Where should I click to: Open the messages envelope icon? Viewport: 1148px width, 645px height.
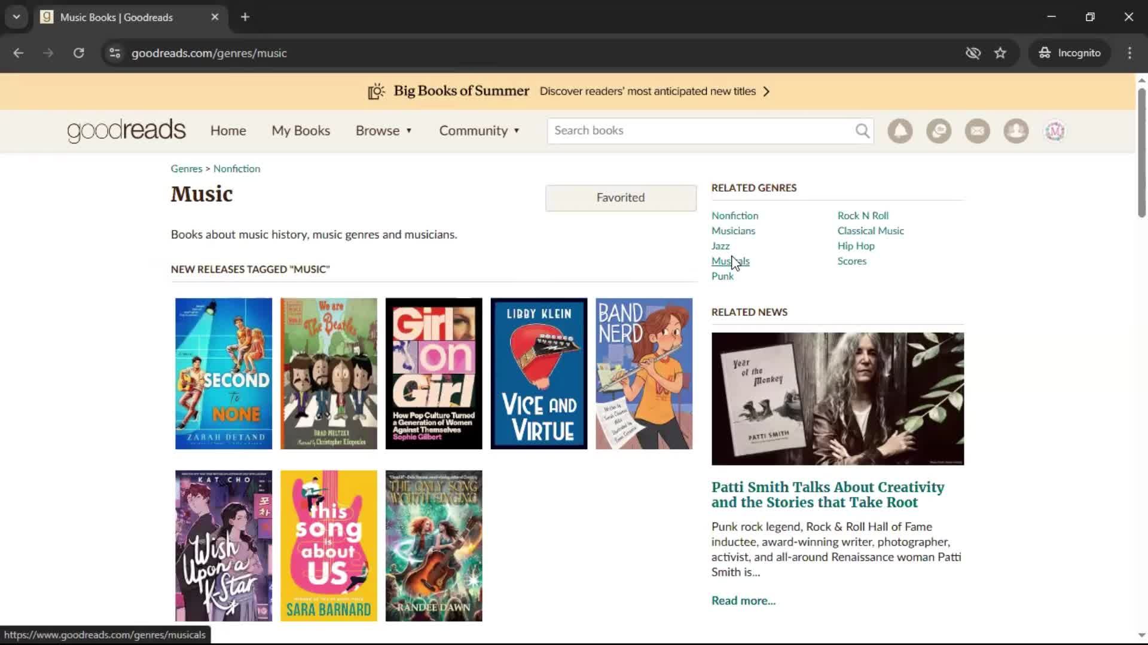pos(978,131)
